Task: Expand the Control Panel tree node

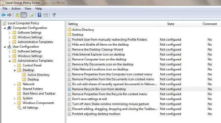Action: coord(15,66)
